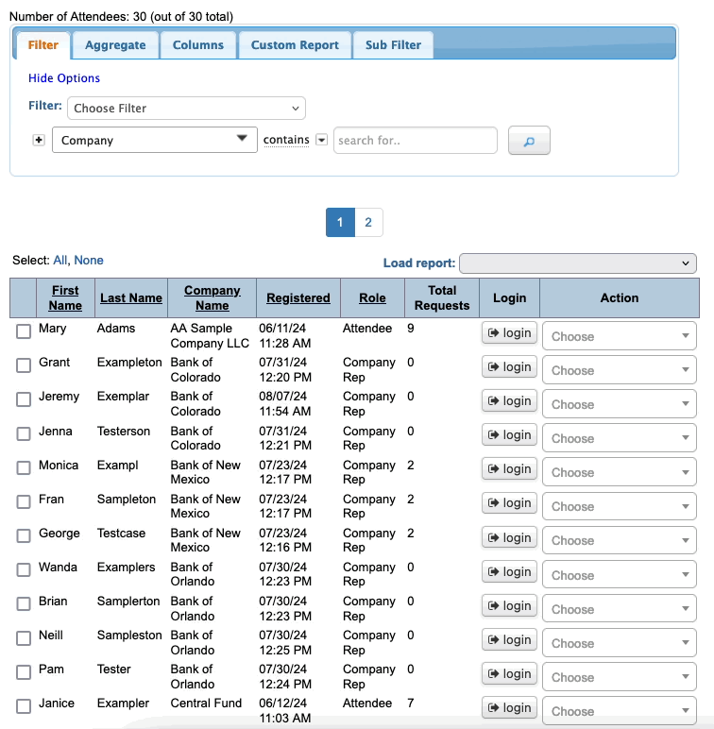The height and width of the screenshot is (729, 714).
Task: Click the plus icon to add filter row
Action: [39, 140]
